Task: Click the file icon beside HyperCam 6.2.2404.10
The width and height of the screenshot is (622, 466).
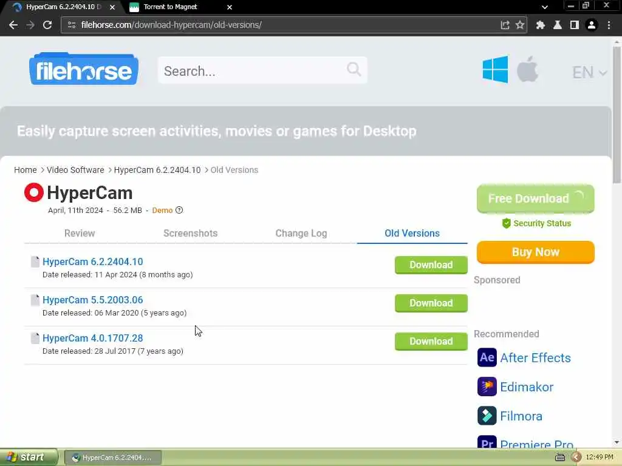Action: coord(35,262)
